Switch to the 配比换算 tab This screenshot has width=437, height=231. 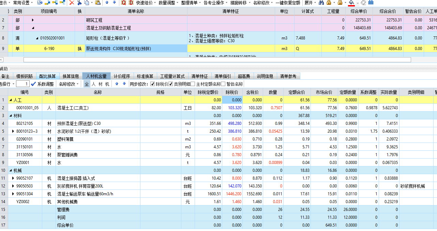pos(48,76)
